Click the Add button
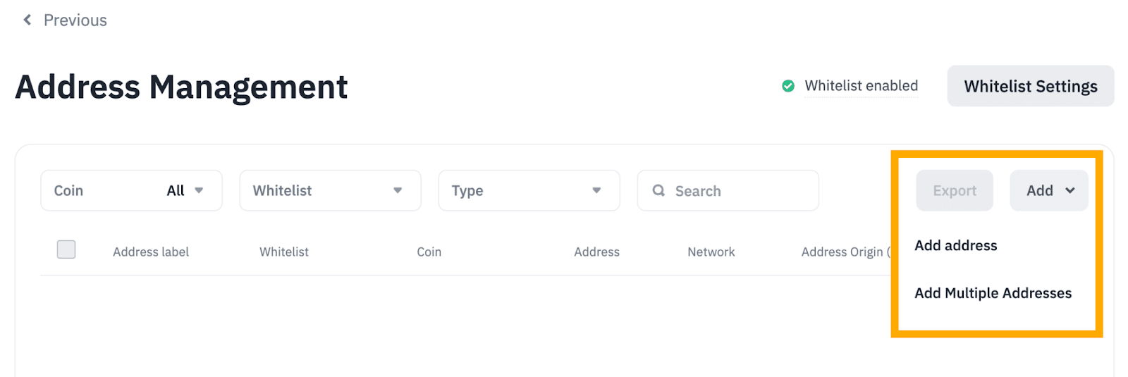 coord(1040,190)
